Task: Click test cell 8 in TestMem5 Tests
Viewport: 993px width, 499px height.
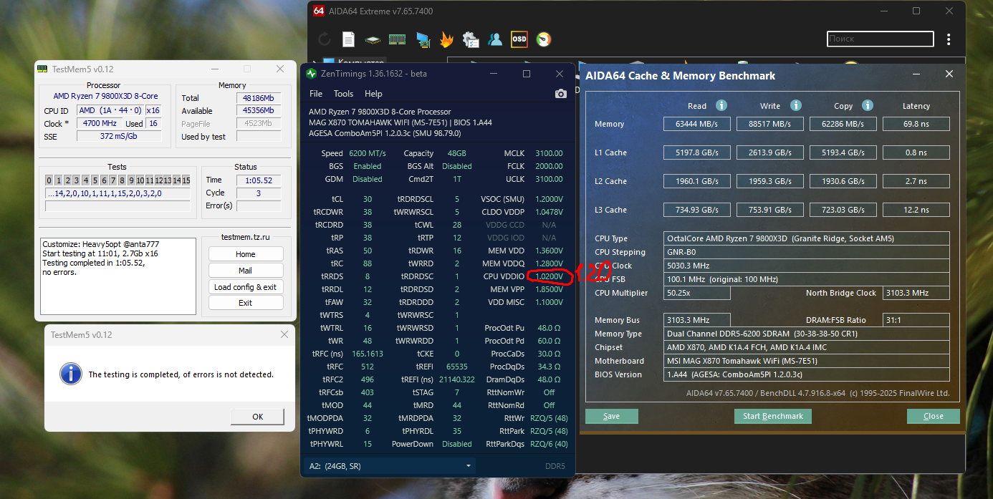Action: tap(122, 180)
